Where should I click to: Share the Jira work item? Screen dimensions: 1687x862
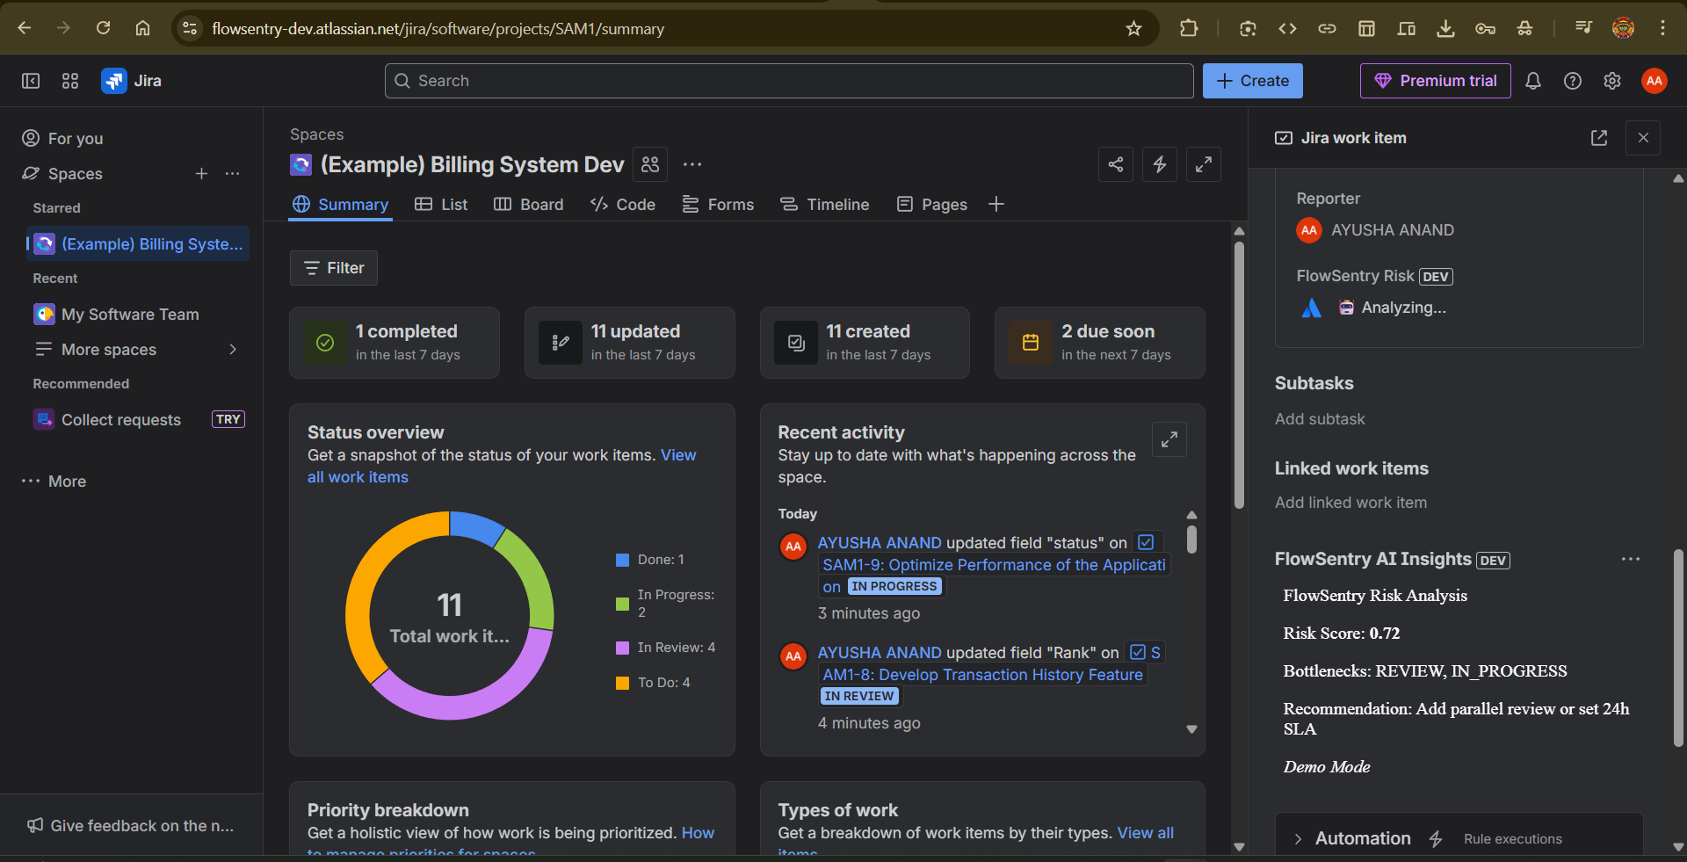(x=1115, y=164)
